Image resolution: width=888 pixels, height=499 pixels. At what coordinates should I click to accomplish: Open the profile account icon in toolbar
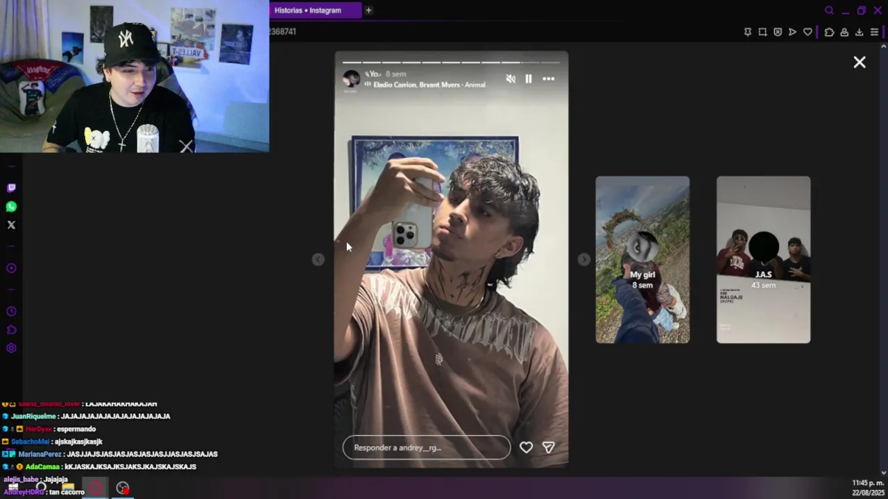844,32
